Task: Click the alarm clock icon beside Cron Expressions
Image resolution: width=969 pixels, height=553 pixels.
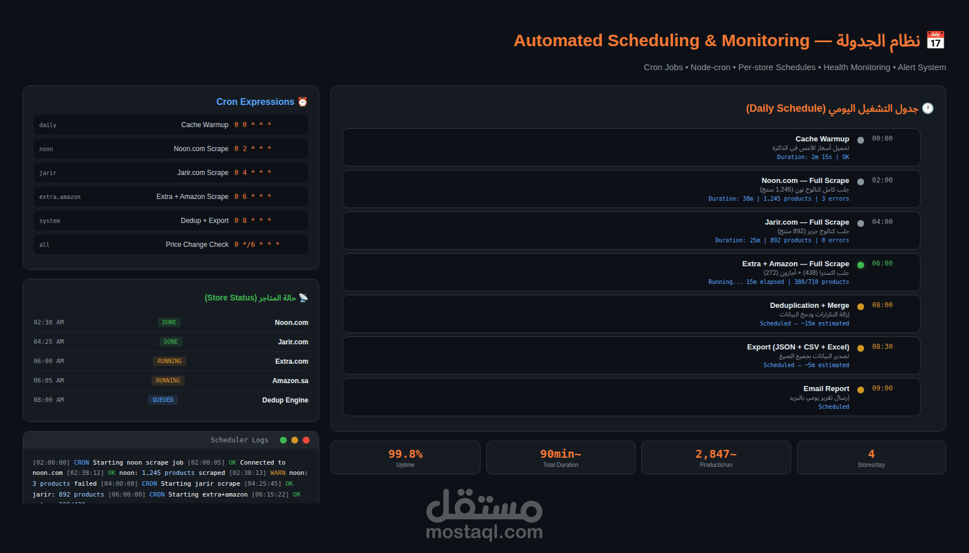Action: (x=303, y=101)
